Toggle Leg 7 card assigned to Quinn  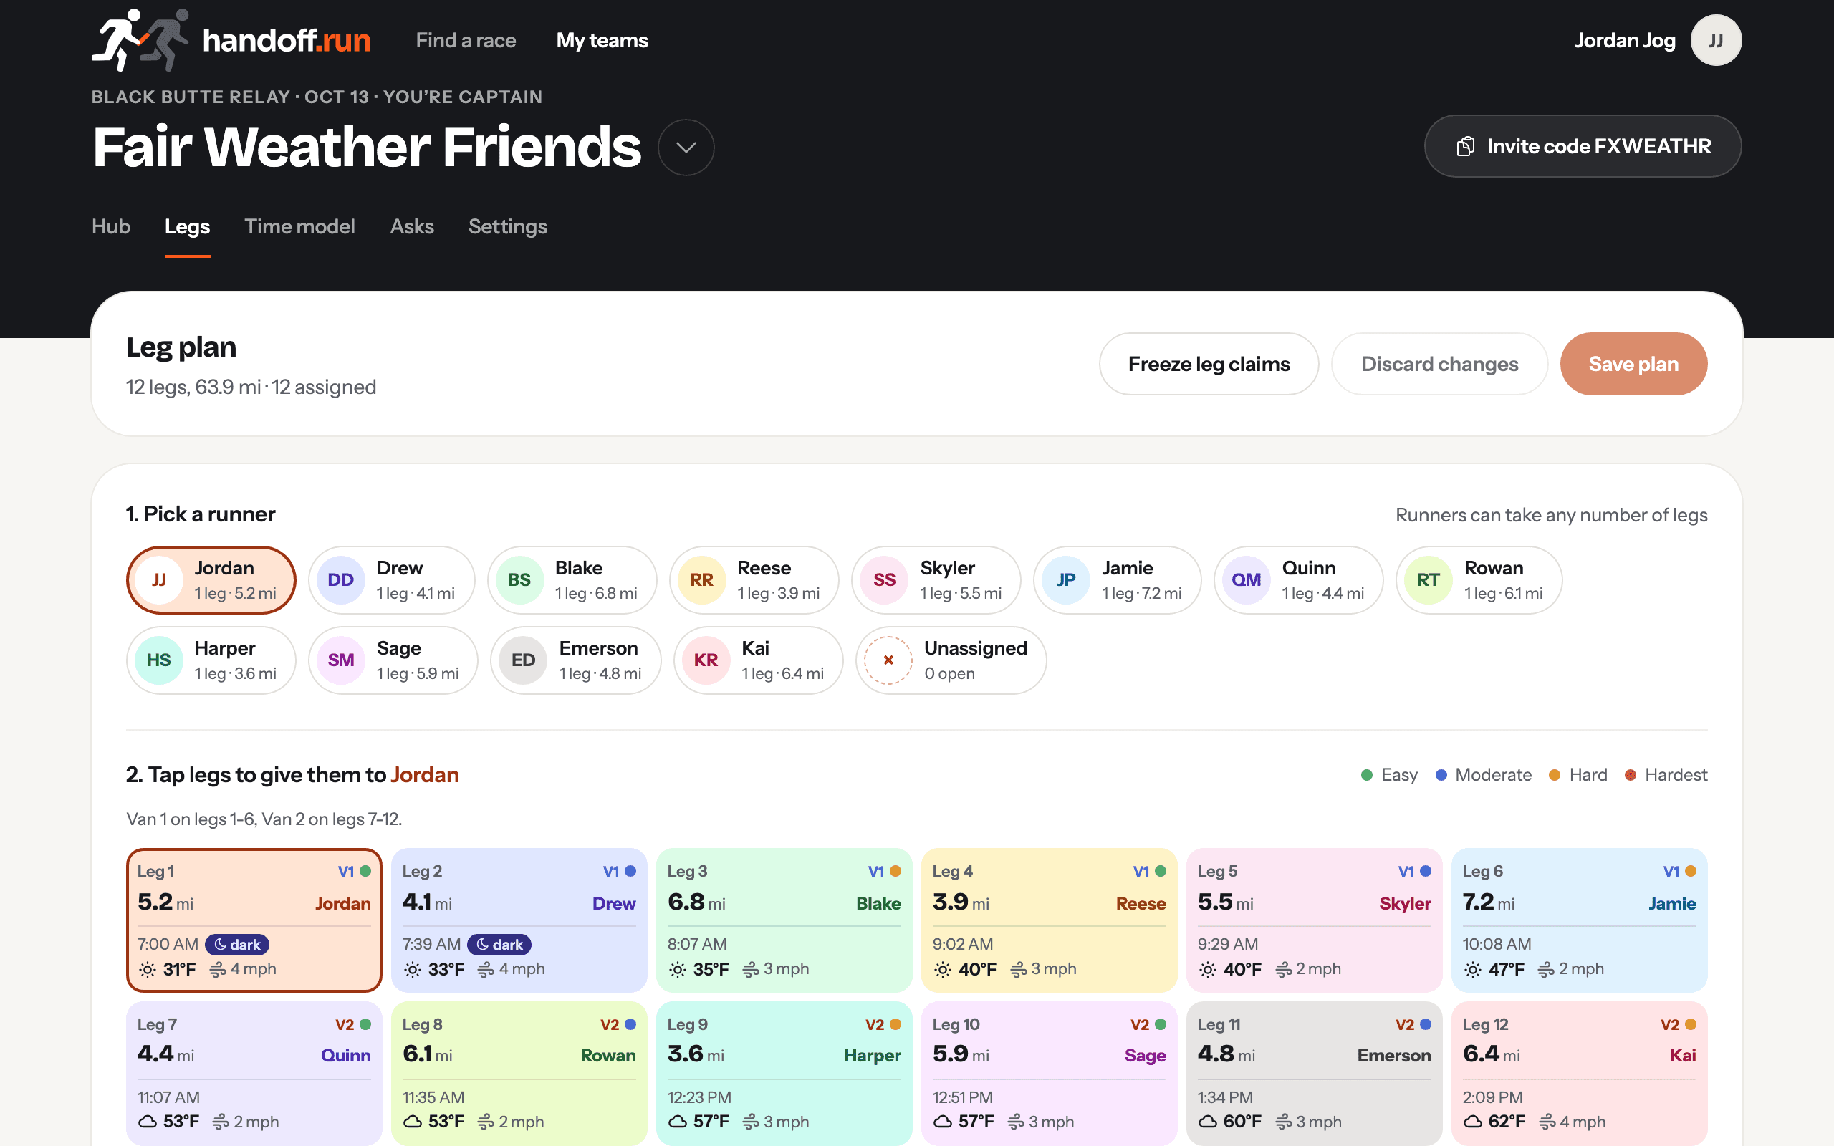click(254, 1073)
